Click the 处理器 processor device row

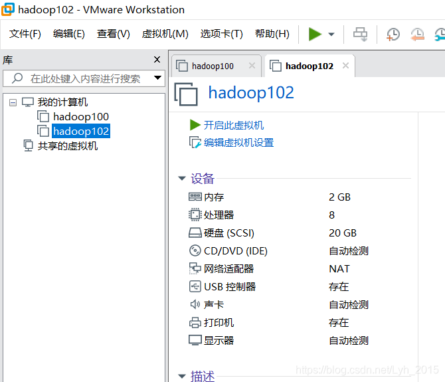coord(300,215)
